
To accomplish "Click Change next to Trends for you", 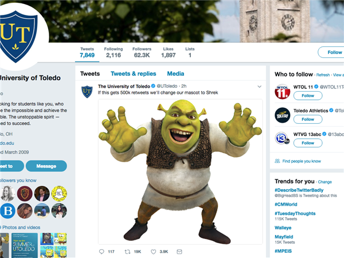I will pyautogui.click(x=325, y=182).
